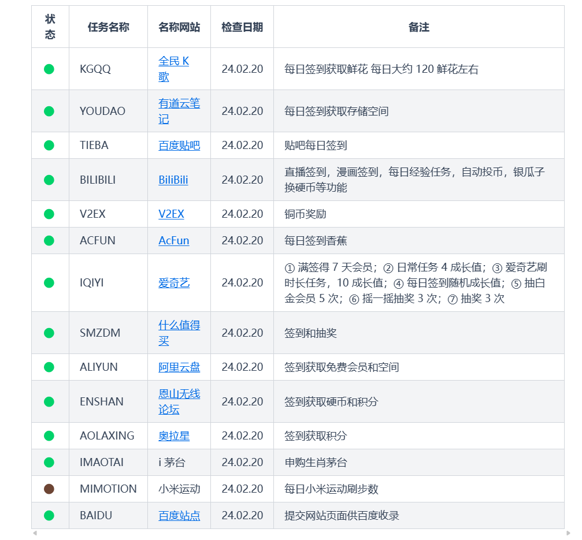Click the status circle for ALIYUN
The image size is (582, 540).
[50, 367]
